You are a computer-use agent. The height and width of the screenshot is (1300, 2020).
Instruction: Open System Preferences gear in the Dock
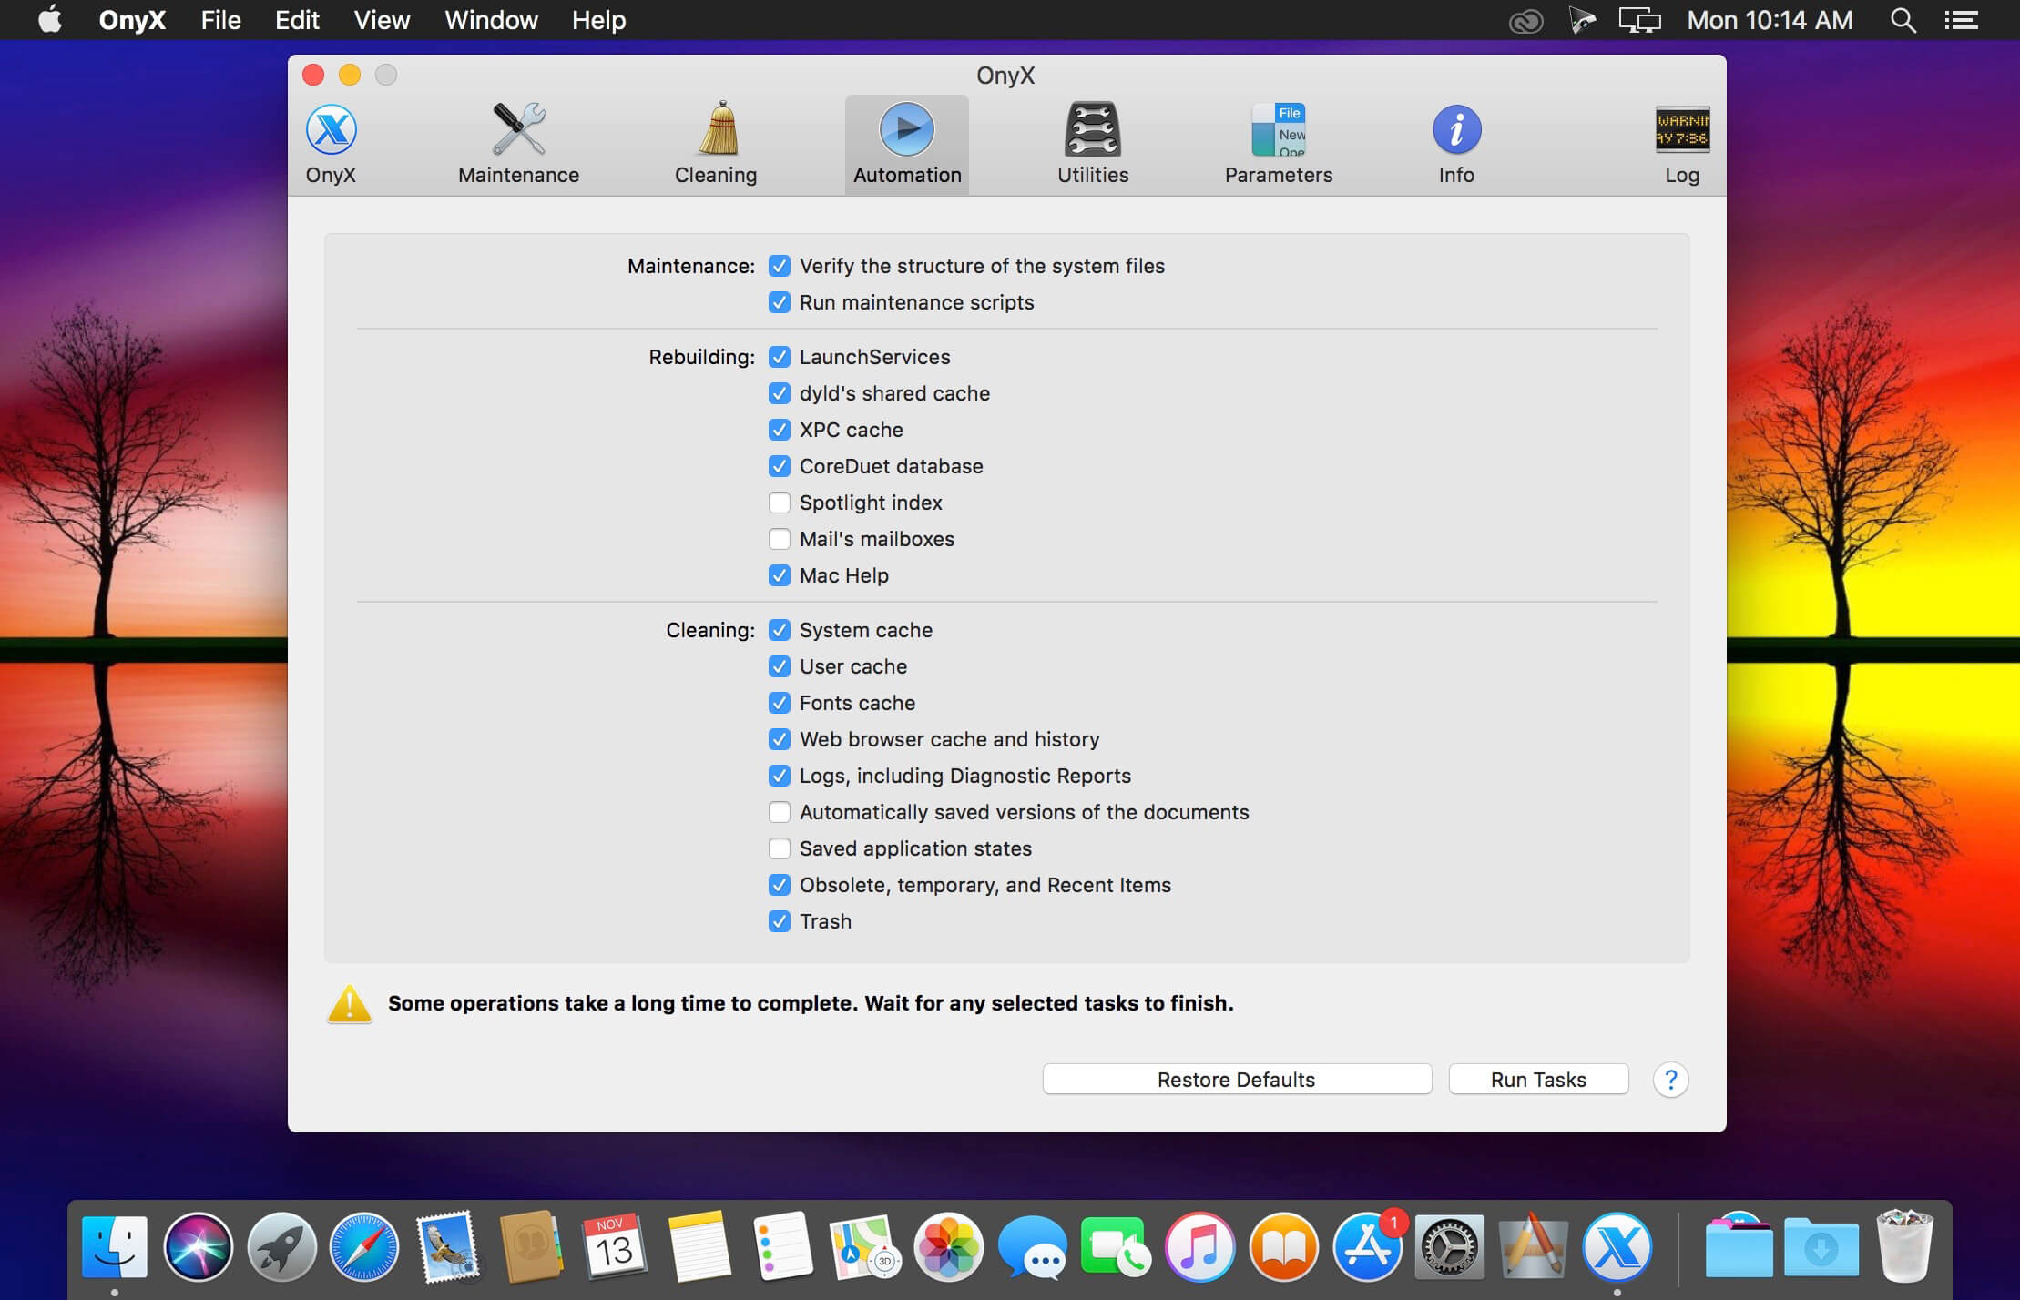point(1450,1246)
